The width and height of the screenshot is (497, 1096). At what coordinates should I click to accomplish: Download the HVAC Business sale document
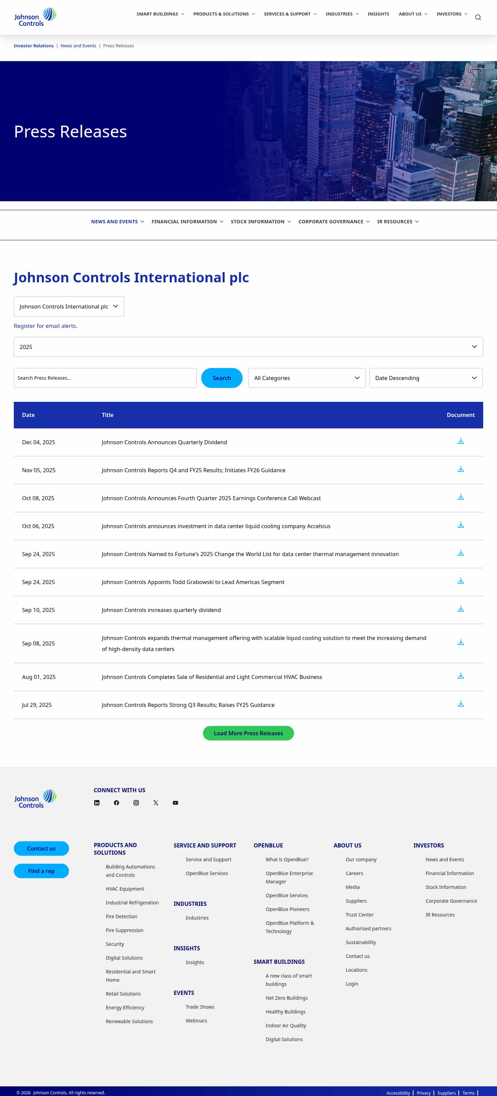[x=460, y=676]
